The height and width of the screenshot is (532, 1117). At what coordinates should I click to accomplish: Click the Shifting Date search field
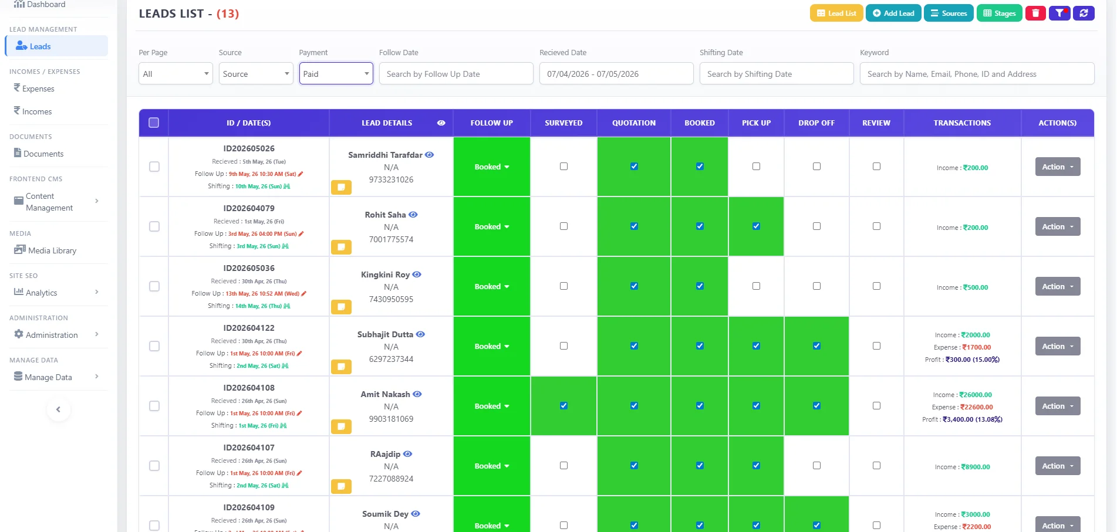coord(777,74)
